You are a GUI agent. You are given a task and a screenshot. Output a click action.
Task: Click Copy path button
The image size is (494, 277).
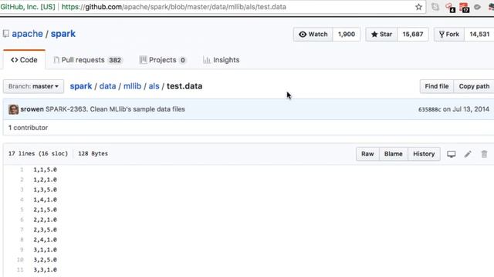coord(474,86)
